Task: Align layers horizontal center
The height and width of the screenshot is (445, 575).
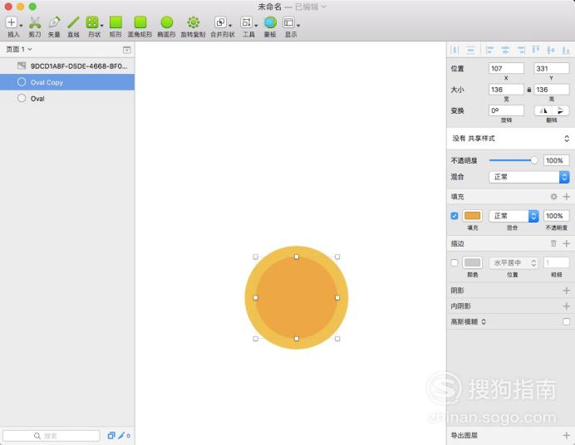Action: pyautogui.click(x=505, y=50)
